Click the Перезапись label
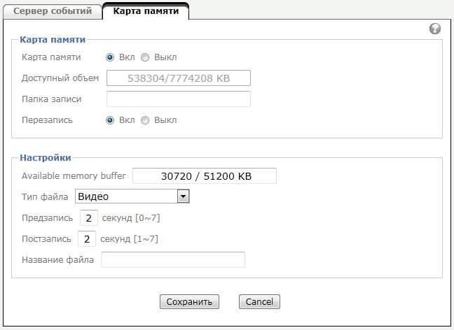Screen dimensions: 454x330 click(x=47, y=120)
